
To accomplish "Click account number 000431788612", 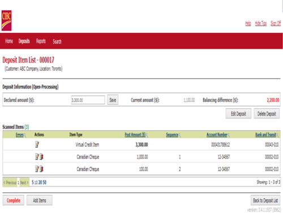I will (220, 145).
